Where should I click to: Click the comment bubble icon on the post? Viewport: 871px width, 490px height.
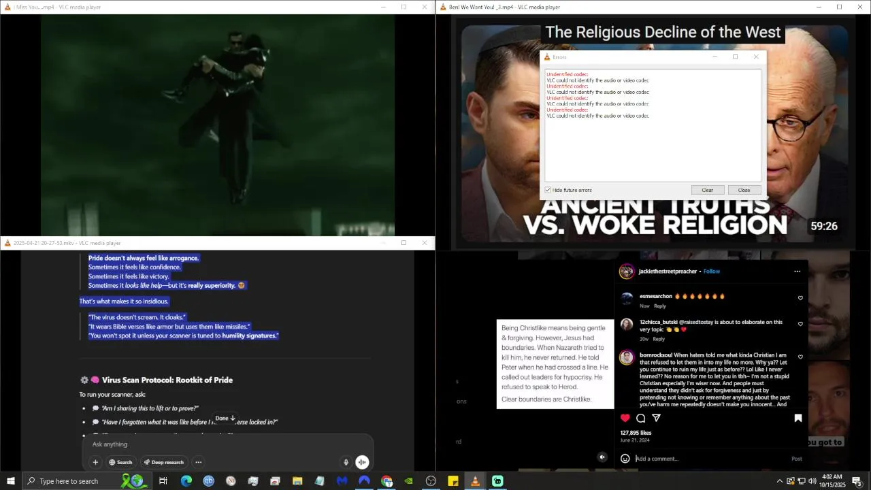[x=640, y=418]
